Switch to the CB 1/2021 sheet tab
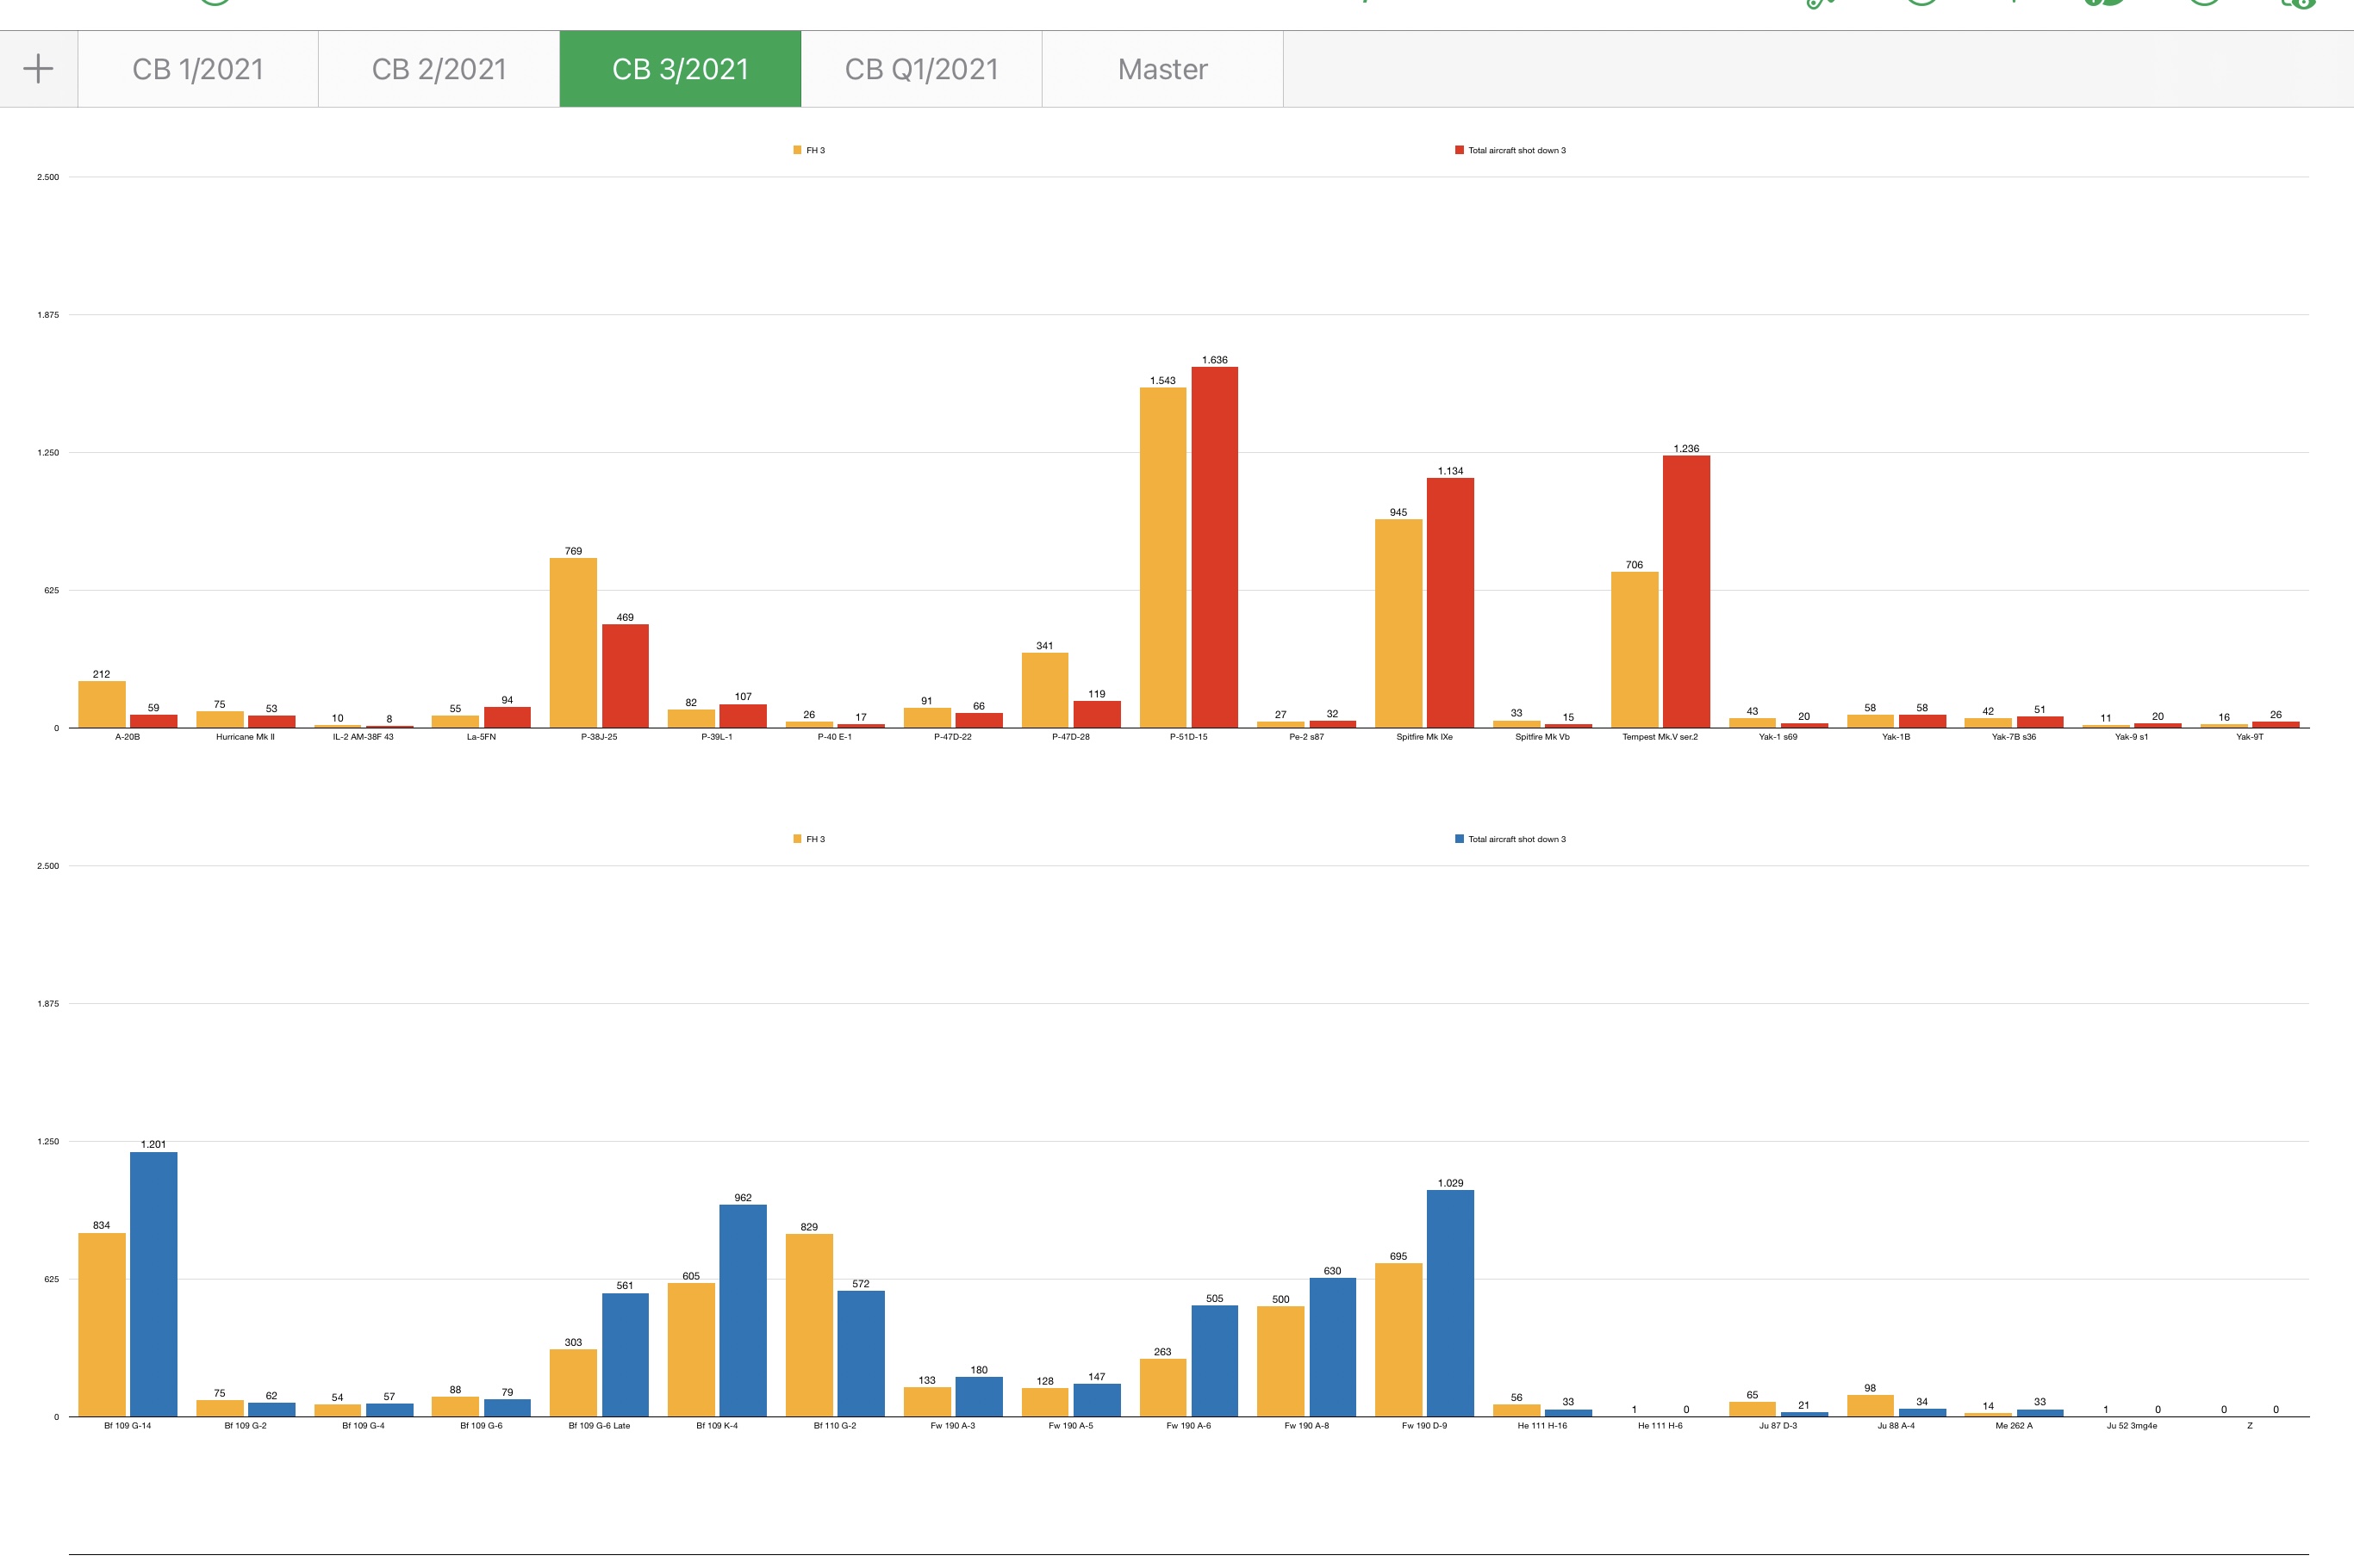The image size is (2354, 1568). coord(198,69)
